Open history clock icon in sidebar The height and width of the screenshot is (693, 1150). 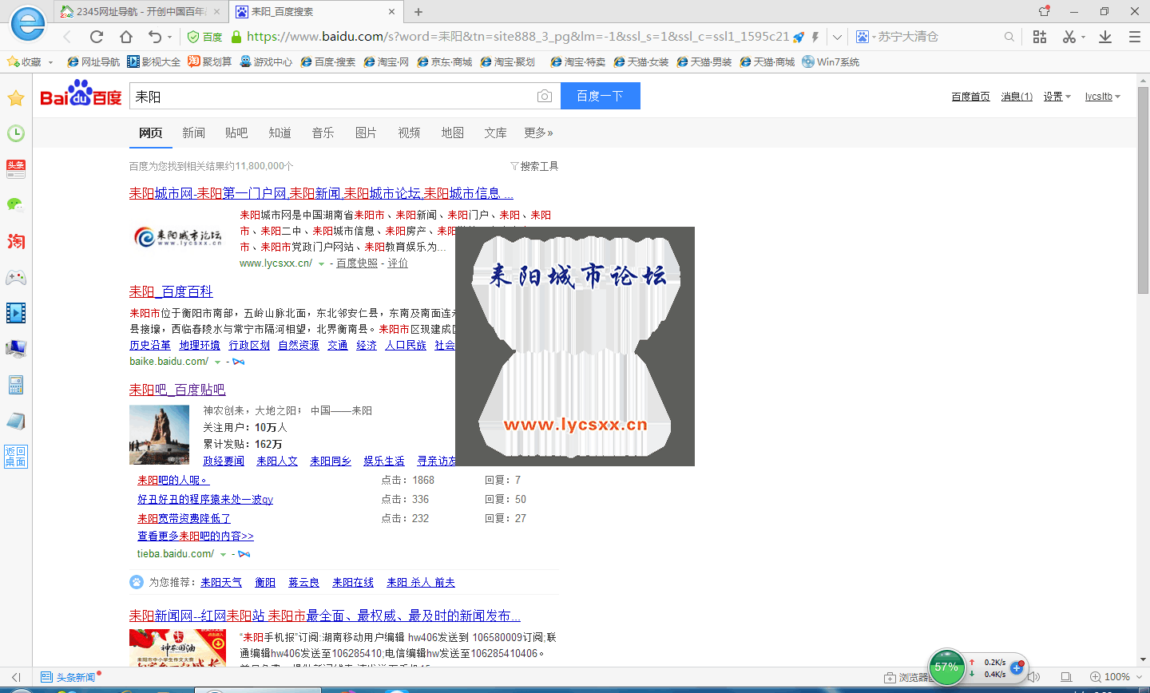[16, 133]
